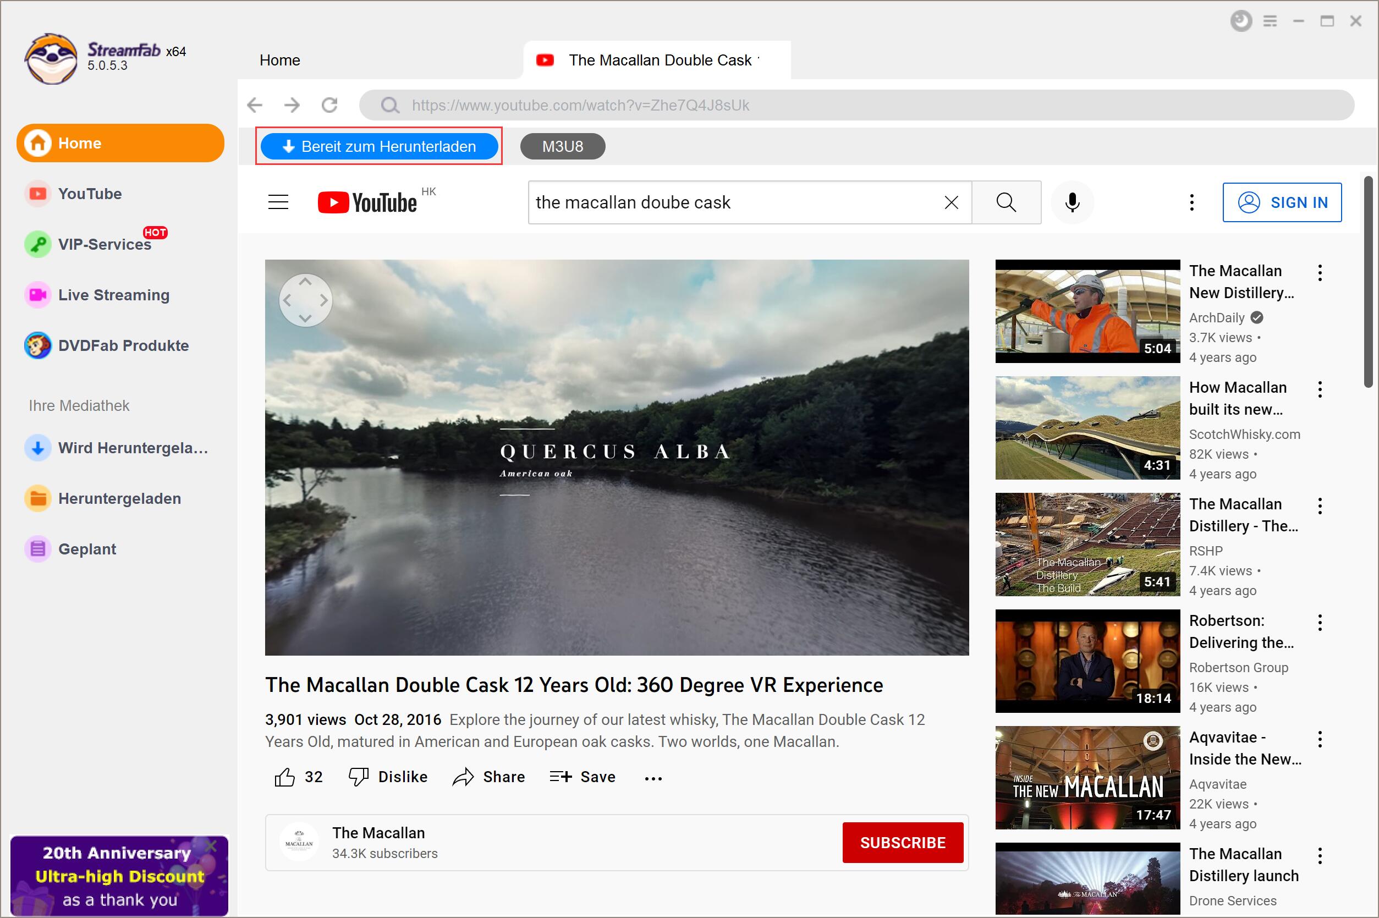
Task: Open options for How Macallan built video
Action: click(1320, 389)
